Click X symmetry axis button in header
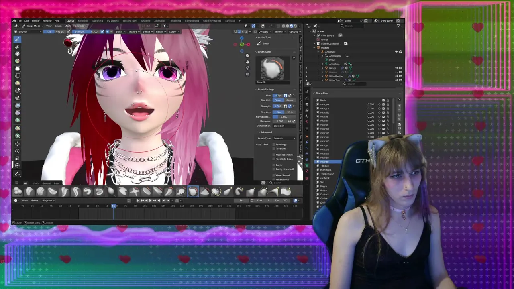Screen dimensions: 514x289 (239, 31)
